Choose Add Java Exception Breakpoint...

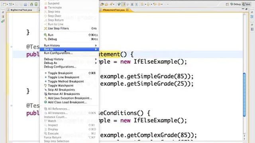(x=69, y=98)
